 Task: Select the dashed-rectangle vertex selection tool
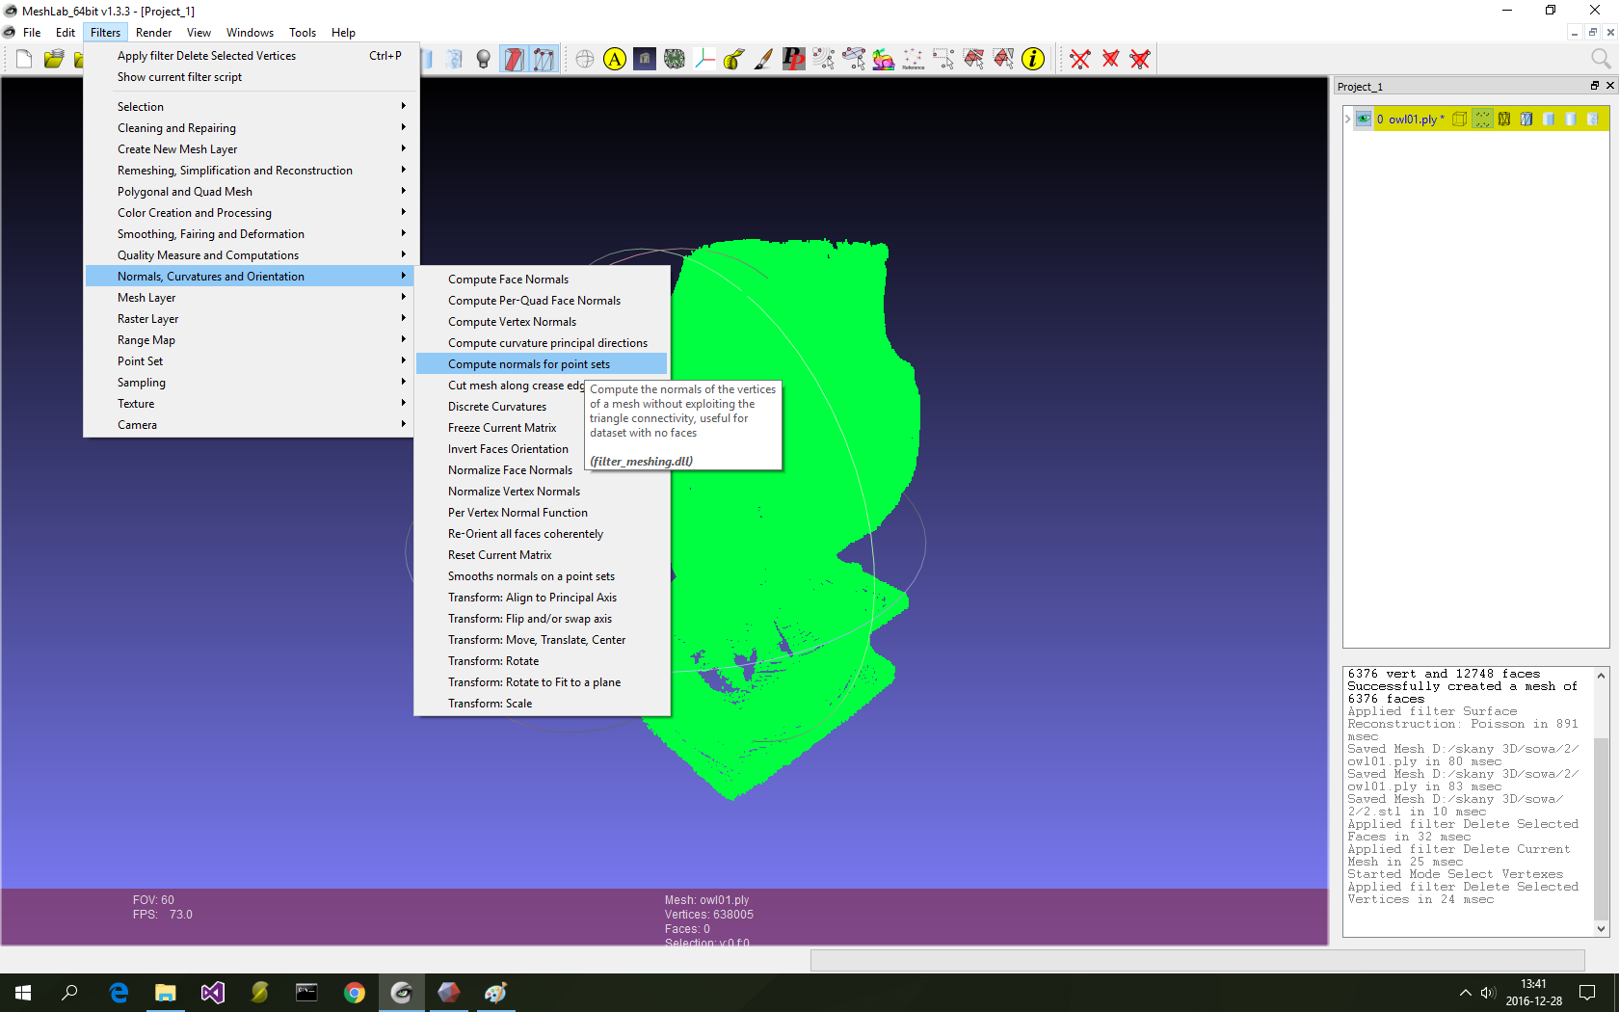click(x=943, y=60)
